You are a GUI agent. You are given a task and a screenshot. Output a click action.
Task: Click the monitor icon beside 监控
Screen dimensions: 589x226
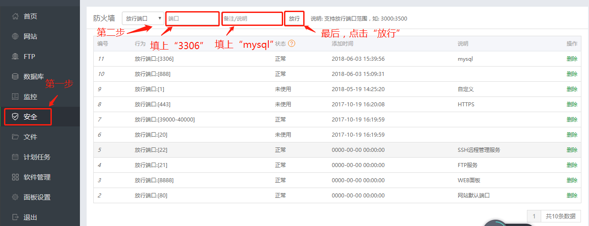[15, 96]
